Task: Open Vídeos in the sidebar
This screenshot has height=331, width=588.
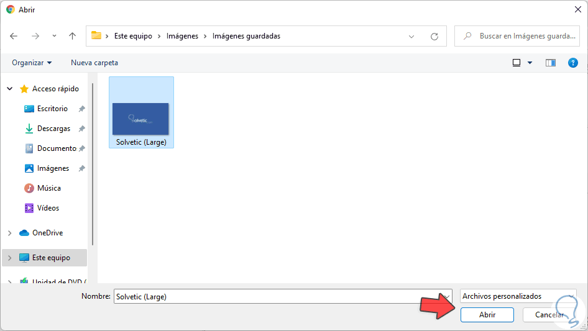Action: [x=48, y=208]
